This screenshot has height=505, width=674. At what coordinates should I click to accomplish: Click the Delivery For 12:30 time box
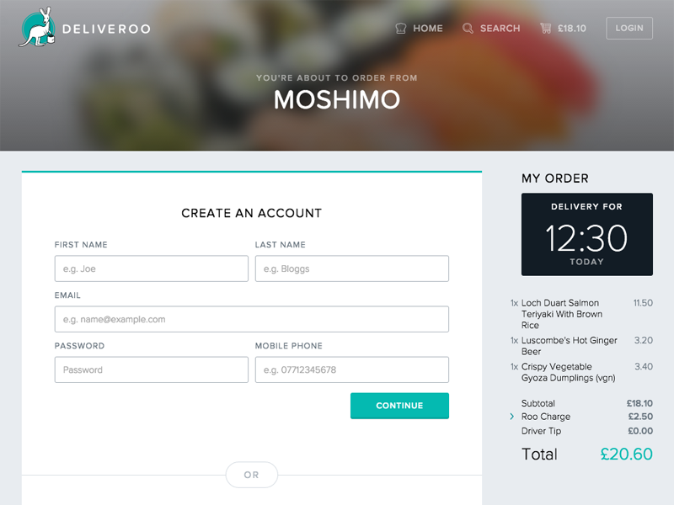[x=586, y=234]
